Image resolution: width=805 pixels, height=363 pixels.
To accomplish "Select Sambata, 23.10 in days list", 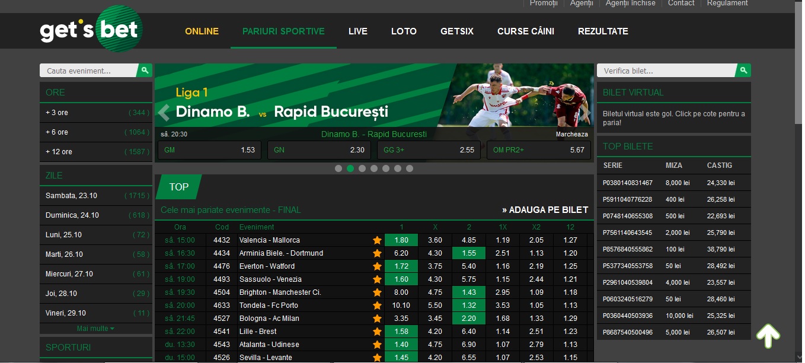I will coord(96,196).
